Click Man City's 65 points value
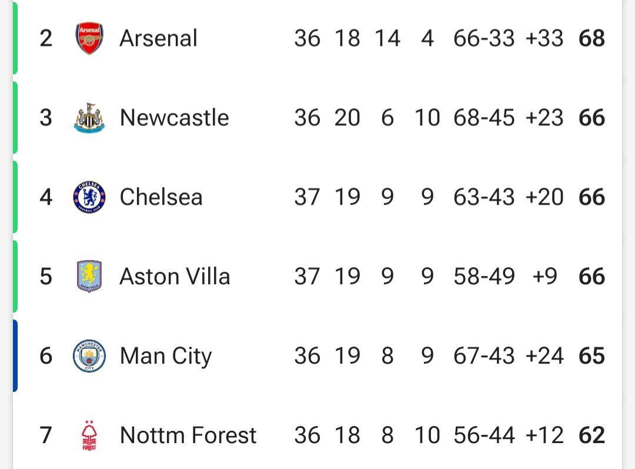 (591, 356)
